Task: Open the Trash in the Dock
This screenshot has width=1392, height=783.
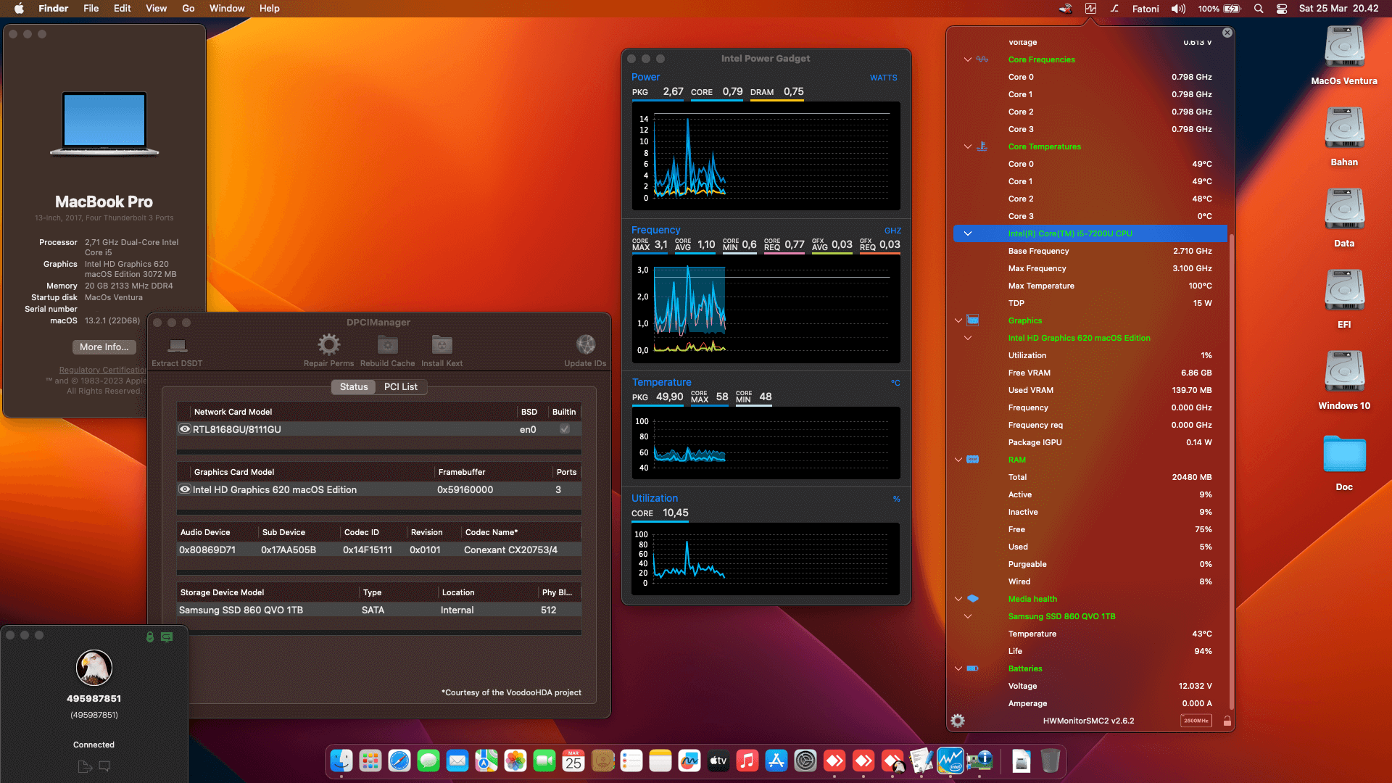Action: [x=1051, y=761]
